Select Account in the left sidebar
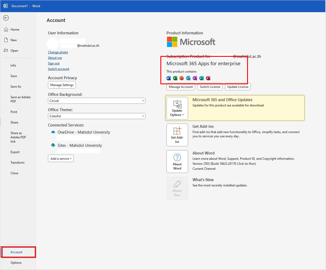Screen dimensions: 326x270 [x=17, y=252]
